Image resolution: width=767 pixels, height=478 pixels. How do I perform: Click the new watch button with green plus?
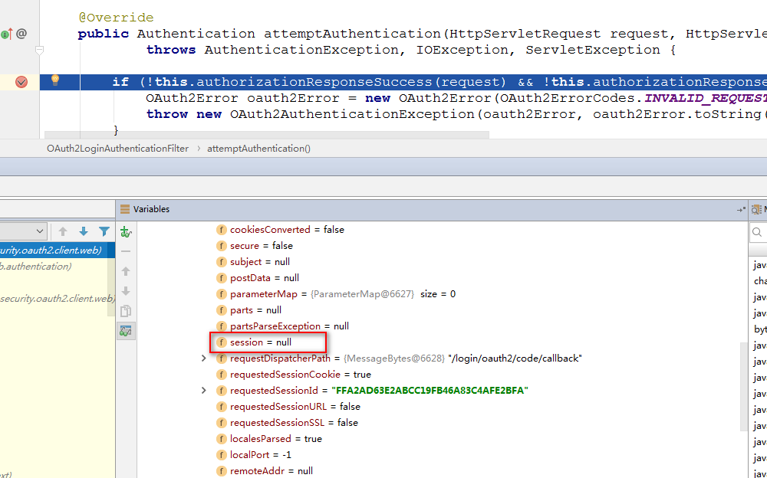pyautogui.click(x=126, y=231)
